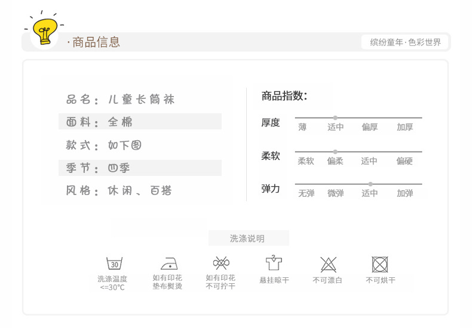
Task: Click the 柔软 row label on the left
Action: (271, 156)
